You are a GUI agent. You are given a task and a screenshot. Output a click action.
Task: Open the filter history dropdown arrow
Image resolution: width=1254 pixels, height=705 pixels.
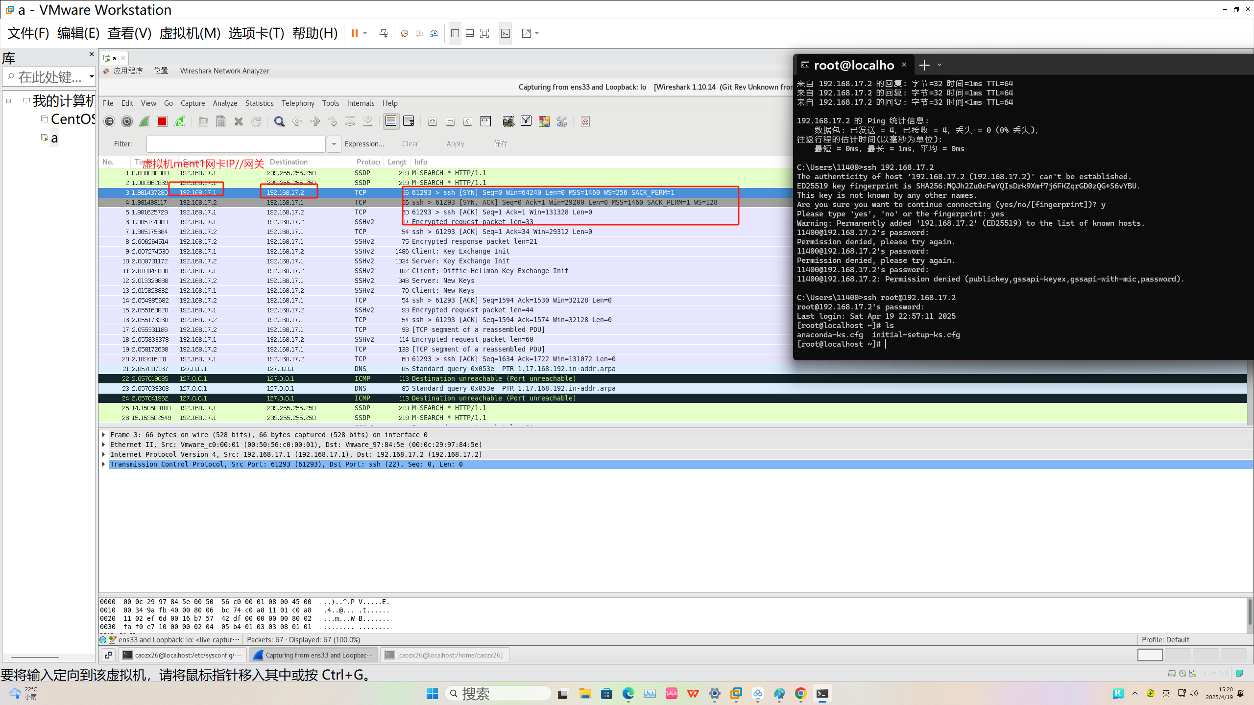tap(334, 144)
